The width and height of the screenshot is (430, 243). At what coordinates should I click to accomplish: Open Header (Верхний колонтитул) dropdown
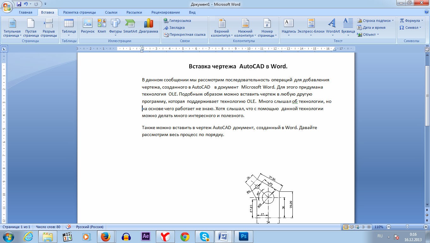pos(222,28)
